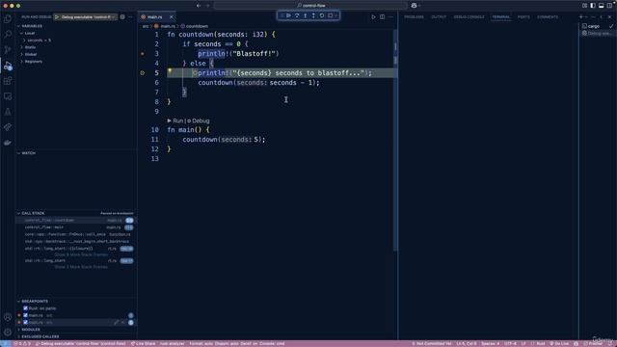
Task: Open the Search view in activity bar
Action: click(x=8, y=35)
